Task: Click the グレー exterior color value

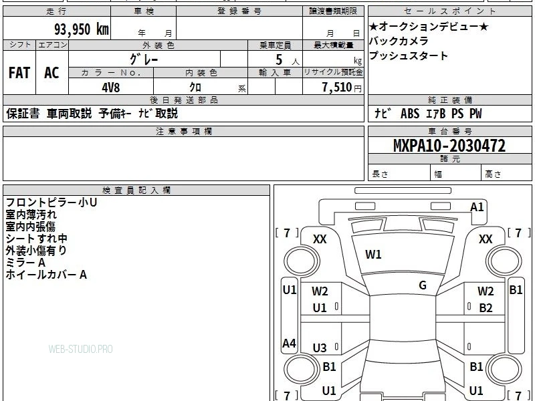Action: [144, 59]
